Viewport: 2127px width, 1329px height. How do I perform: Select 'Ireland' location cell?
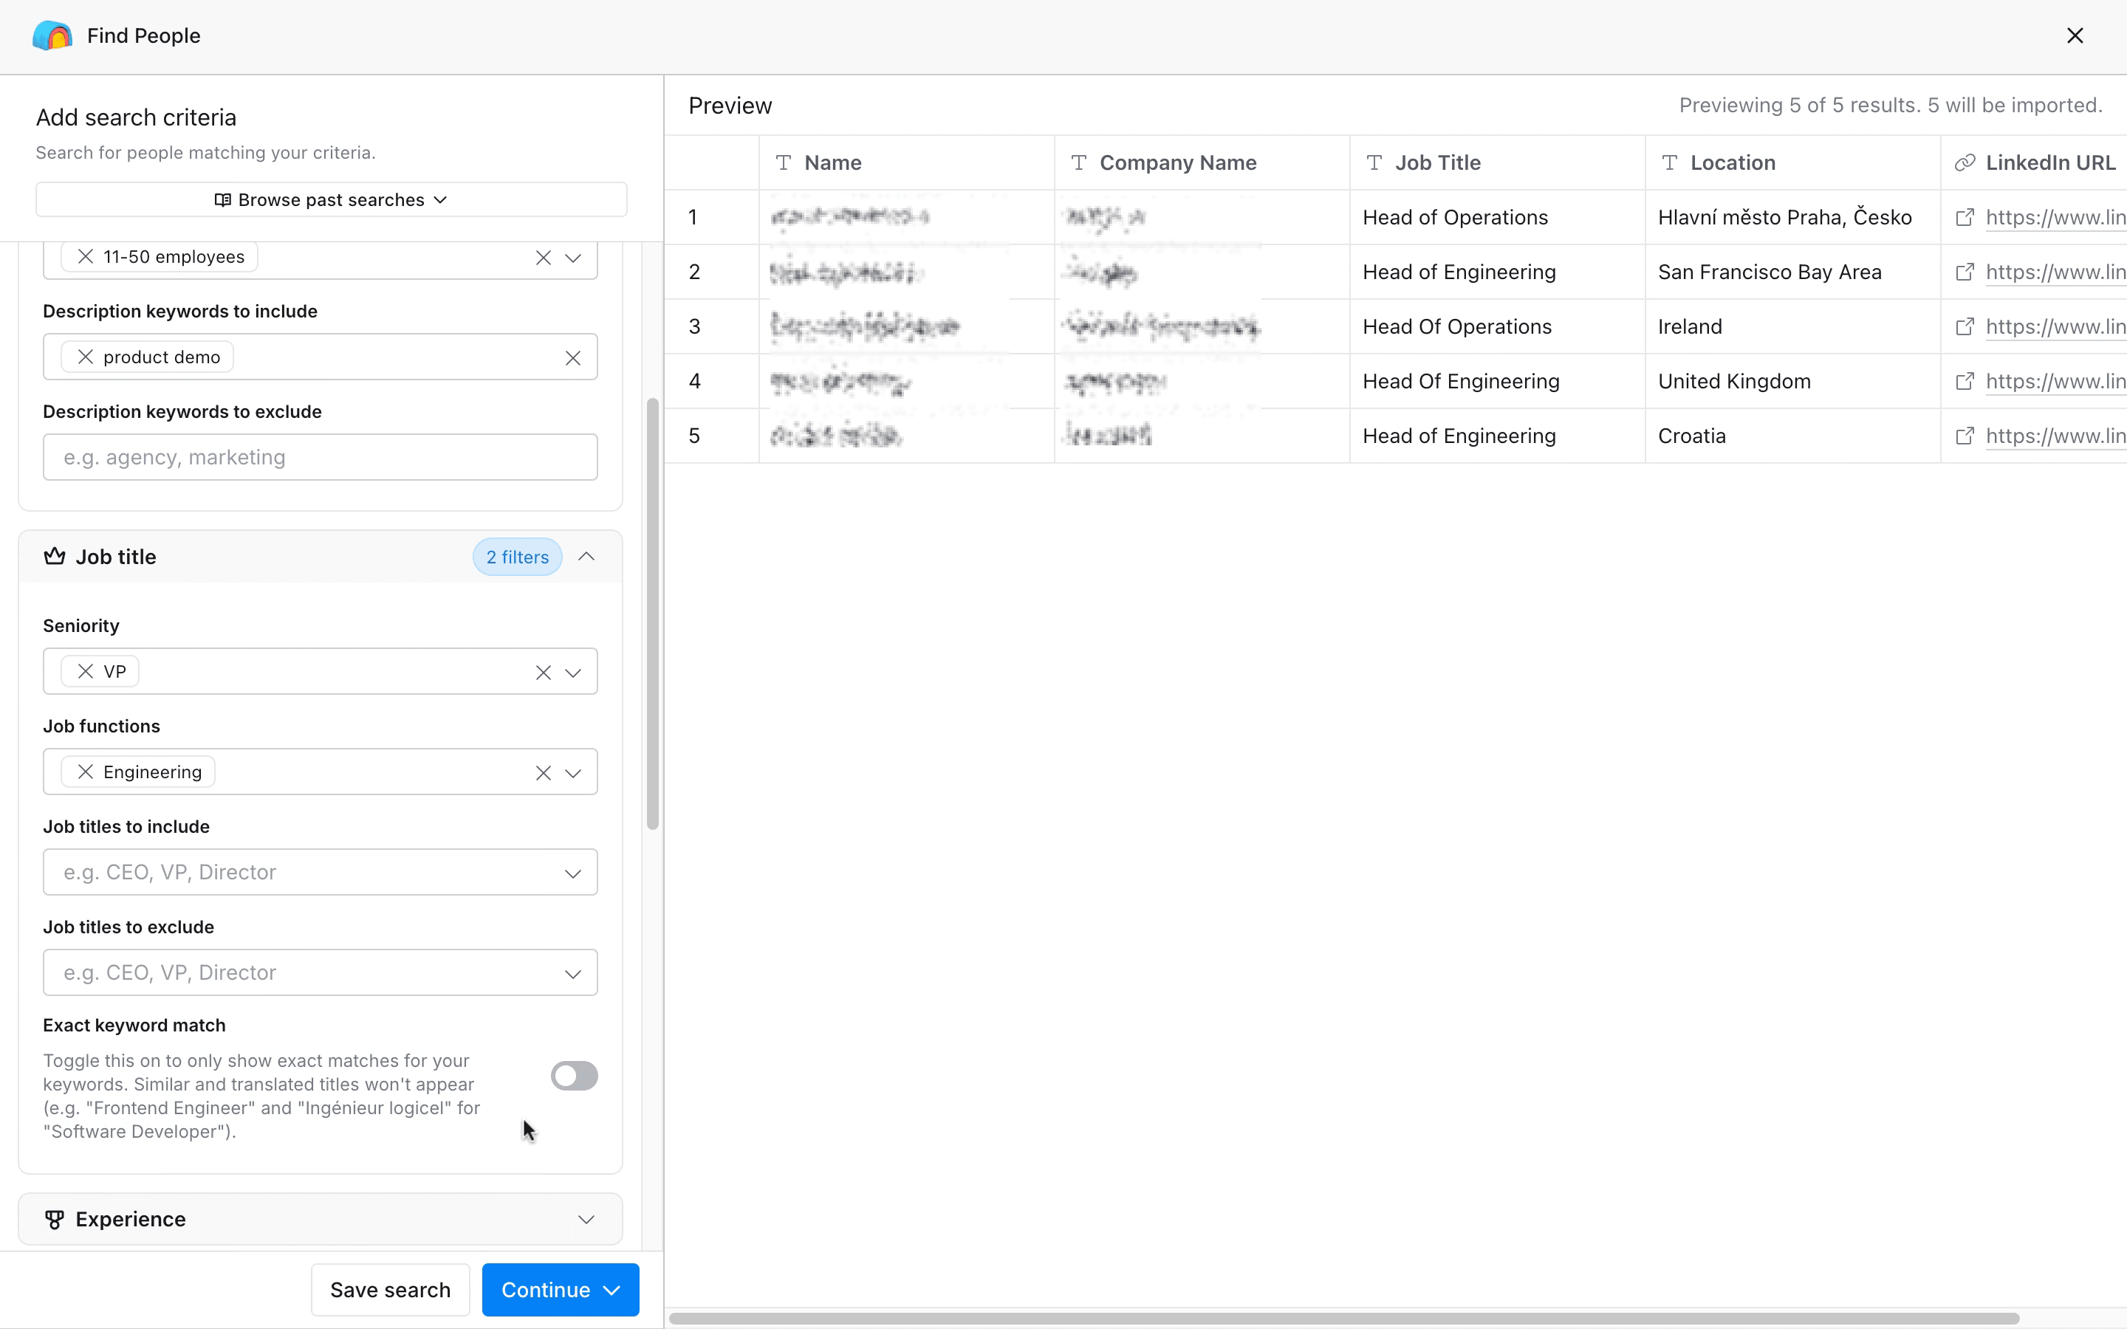(1792, 326)
